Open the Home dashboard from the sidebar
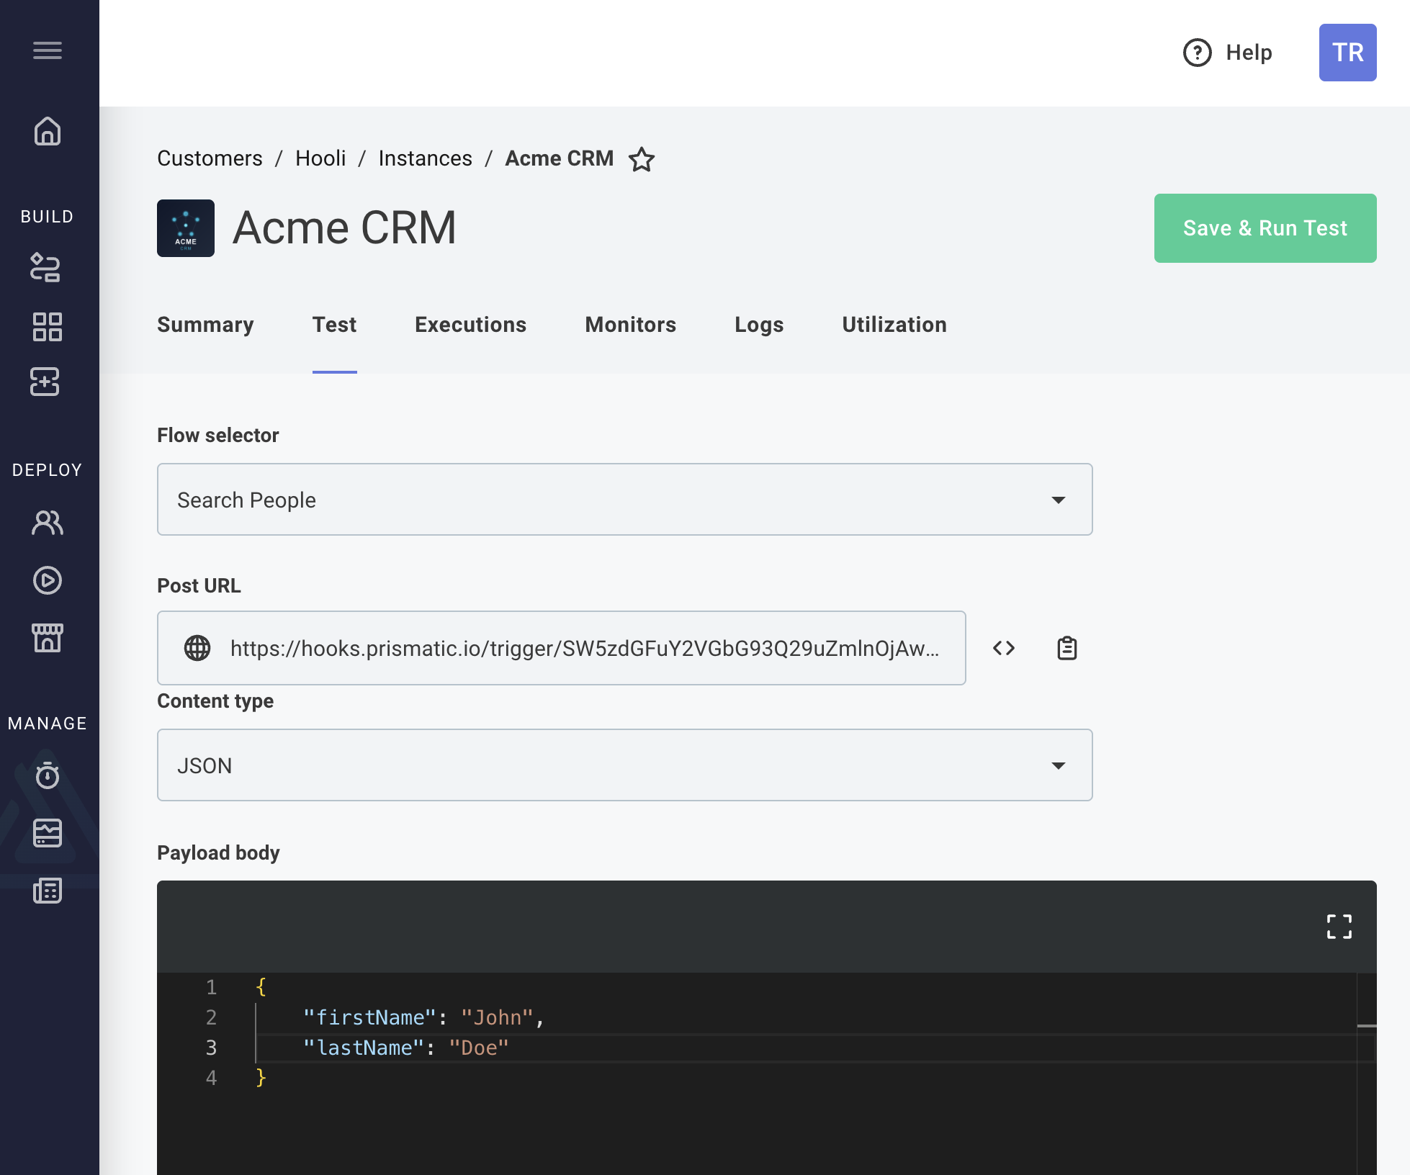1410x1175 pixels. [48, 132]
